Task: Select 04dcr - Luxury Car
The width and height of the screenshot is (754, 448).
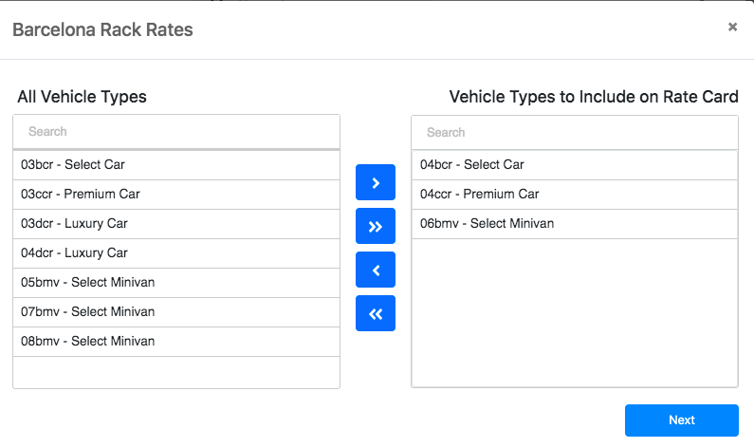Action: point(176,253)
